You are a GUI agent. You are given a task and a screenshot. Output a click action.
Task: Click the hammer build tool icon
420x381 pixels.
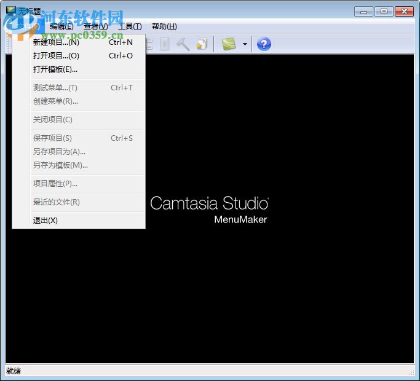point(183,44)
